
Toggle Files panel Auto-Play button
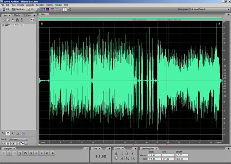[x=3, y=133]
